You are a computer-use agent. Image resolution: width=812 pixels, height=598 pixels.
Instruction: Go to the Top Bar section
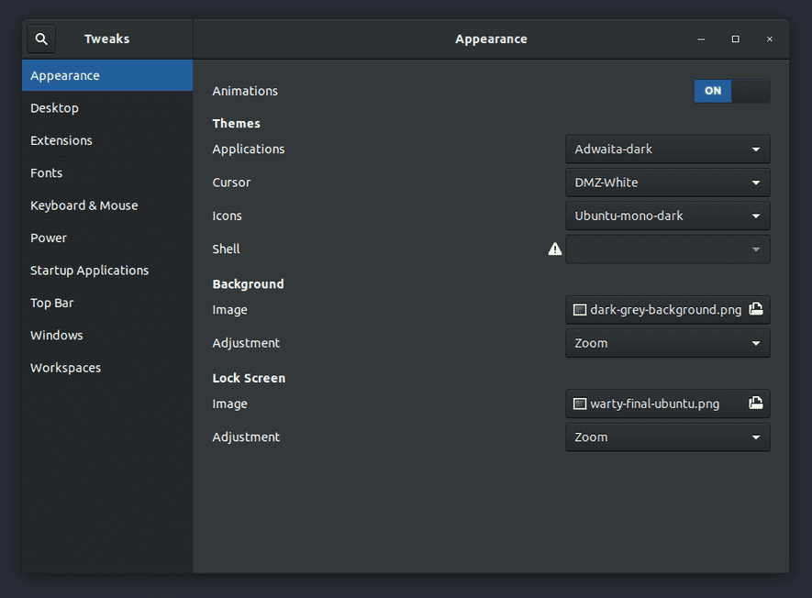[x=107, y=303]
